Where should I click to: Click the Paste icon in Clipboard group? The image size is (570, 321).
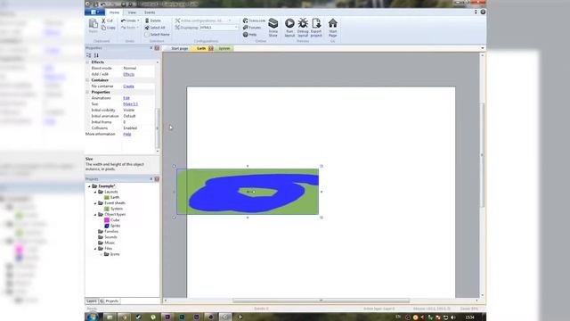93,24
